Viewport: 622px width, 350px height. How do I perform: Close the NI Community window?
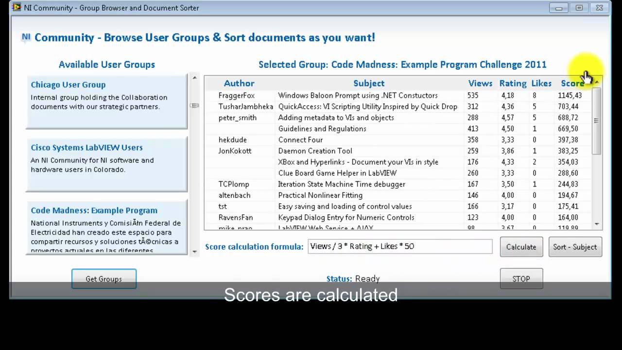599,8
